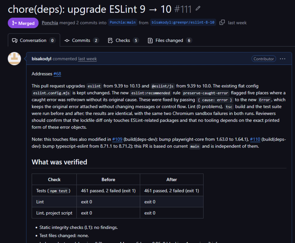Image resolution: width=295 pixels, height=243 pixels.
Task: Click the bisakodyl:greenpr/eslint-8-10 branch label
Action: (183, 22)
